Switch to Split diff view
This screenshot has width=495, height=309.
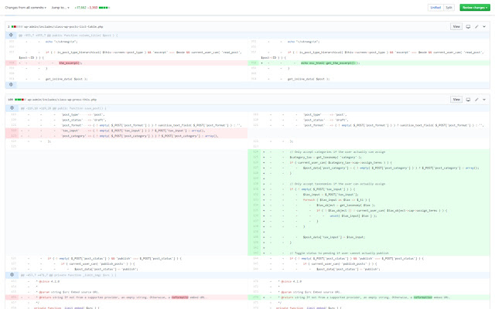click(449, 7)
